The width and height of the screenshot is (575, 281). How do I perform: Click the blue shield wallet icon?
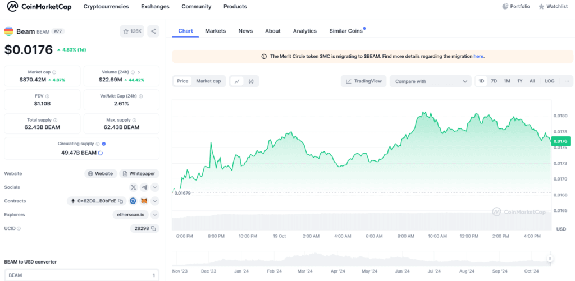tap(133, 201)
